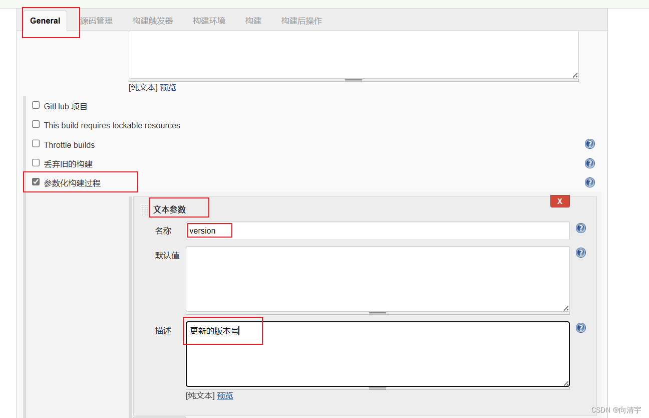Screen dimensions: 649x418
Task: Switch to the 源码管理 tab
Action: (x=96, y=21)
